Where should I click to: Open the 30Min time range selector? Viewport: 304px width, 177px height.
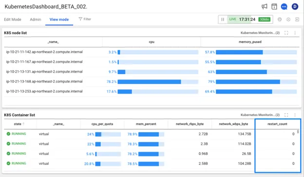[264, 20]
